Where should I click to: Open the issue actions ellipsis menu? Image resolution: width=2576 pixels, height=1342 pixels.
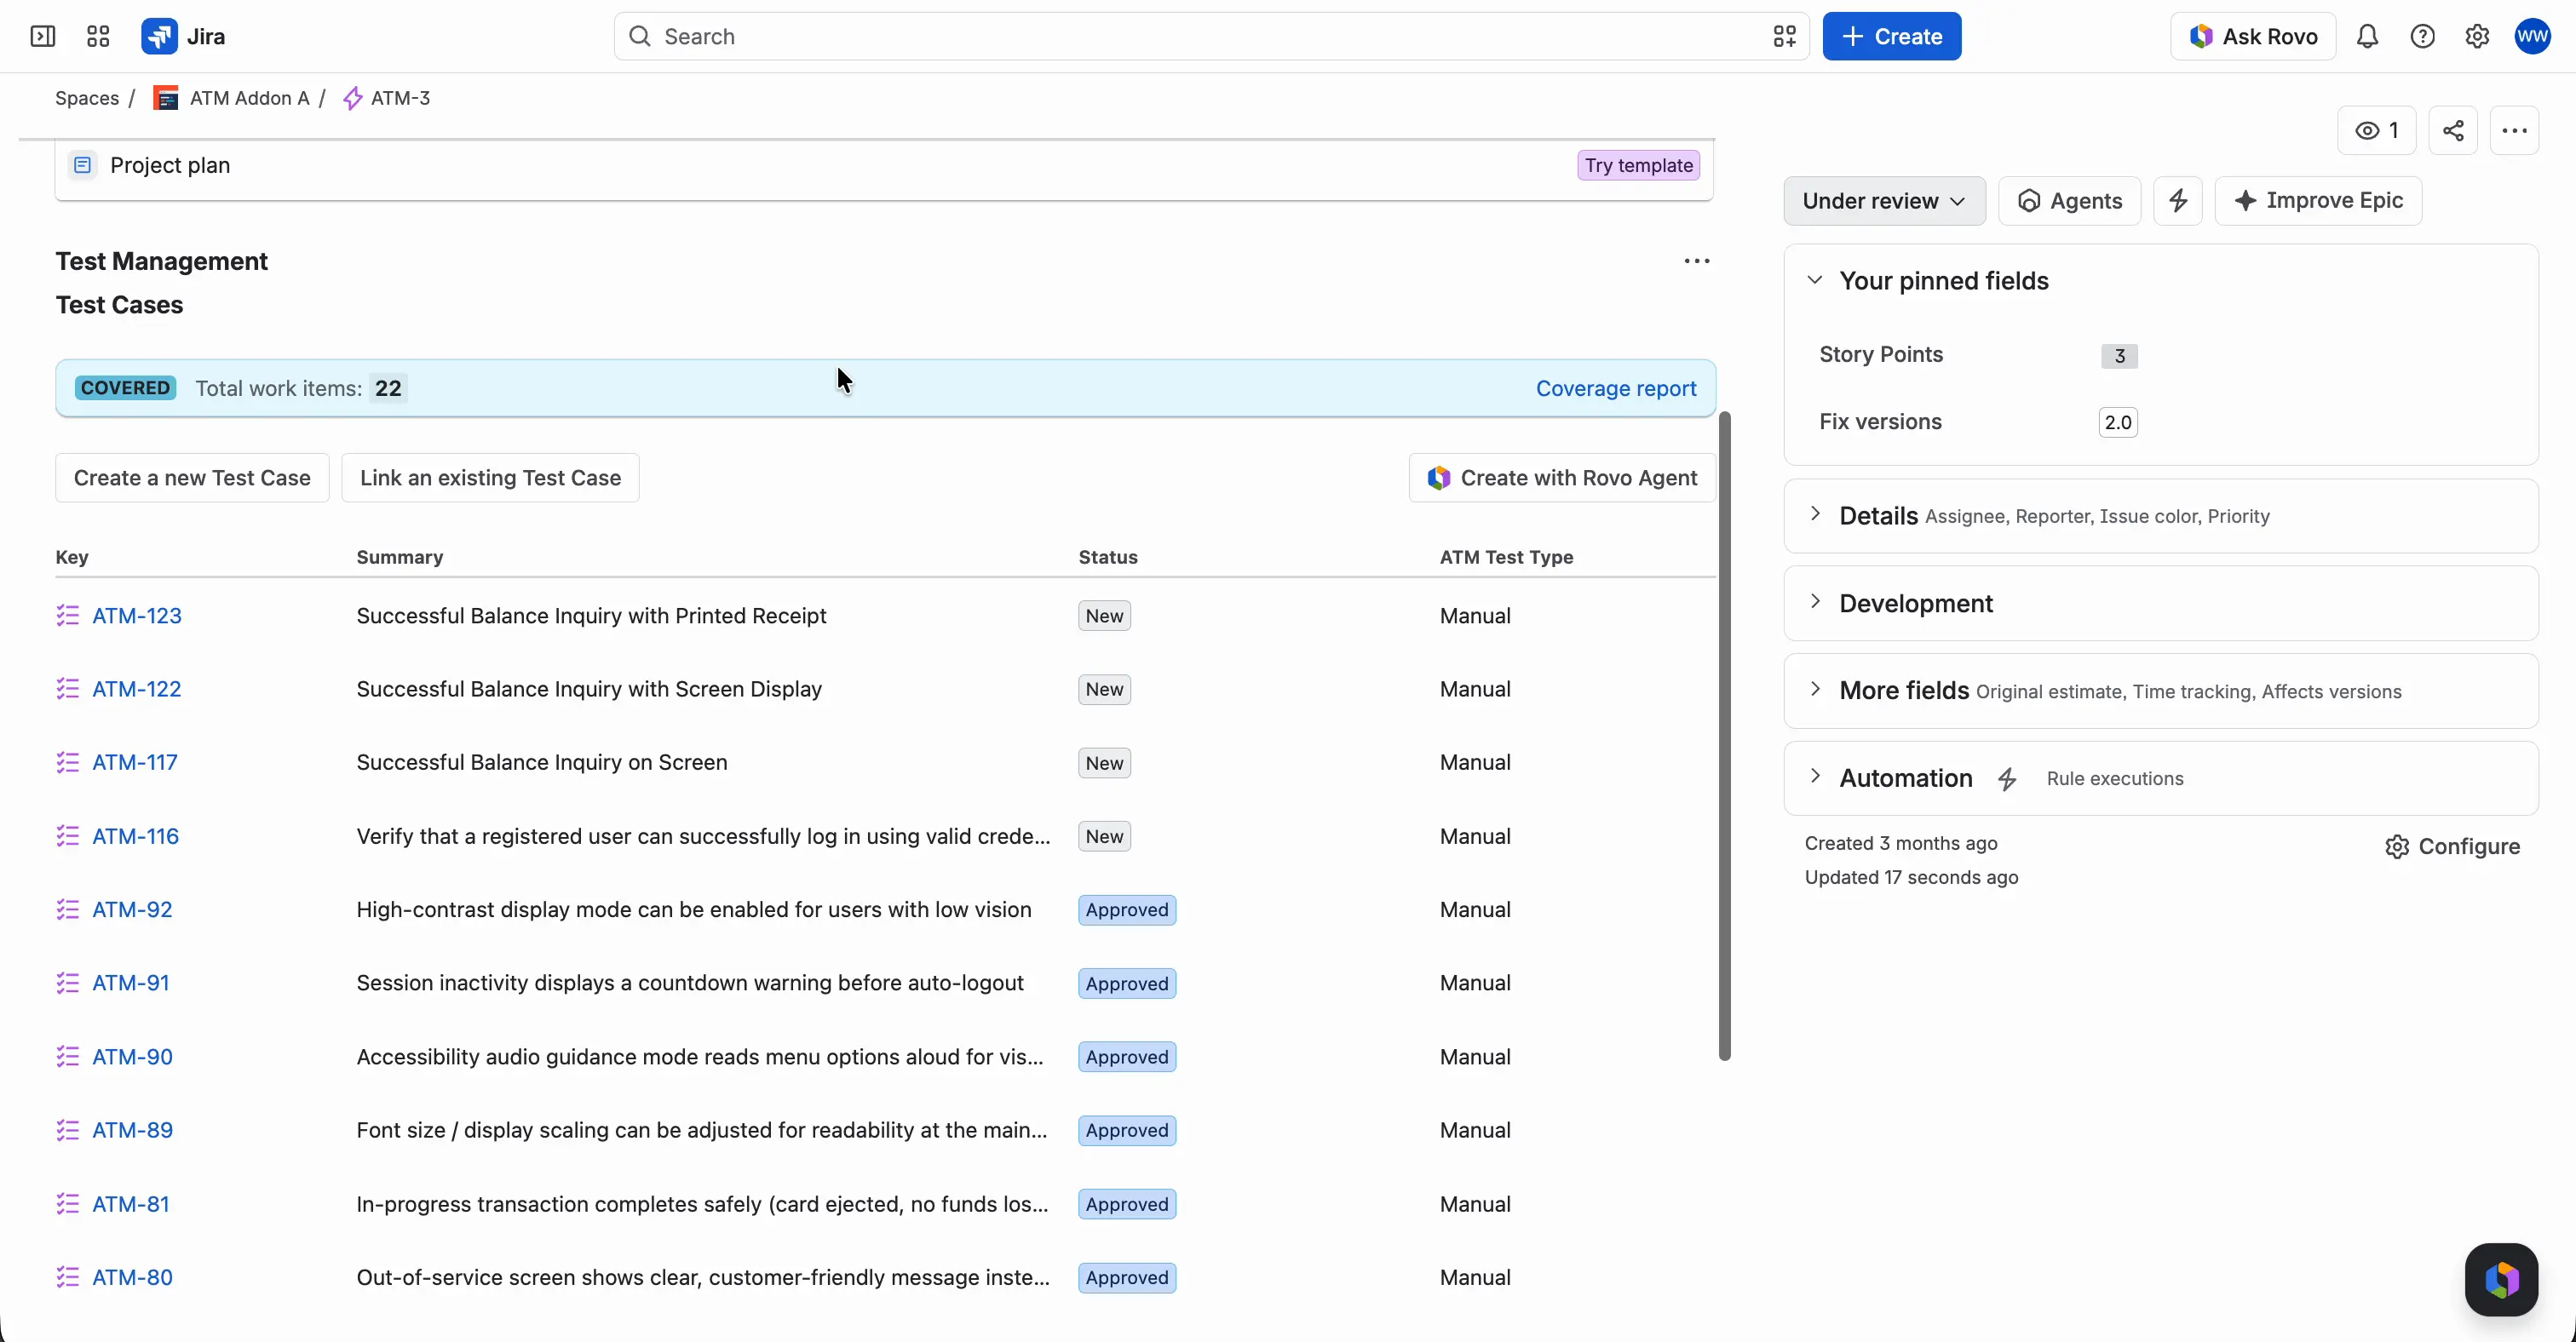[2515, 131]
